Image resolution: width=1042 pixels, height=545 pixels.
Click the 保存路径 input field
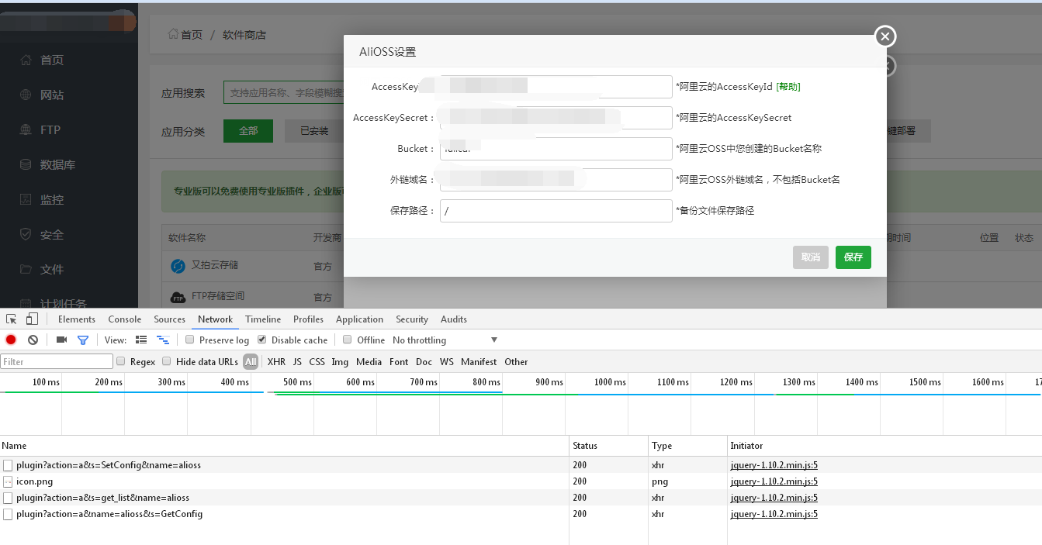556,211
